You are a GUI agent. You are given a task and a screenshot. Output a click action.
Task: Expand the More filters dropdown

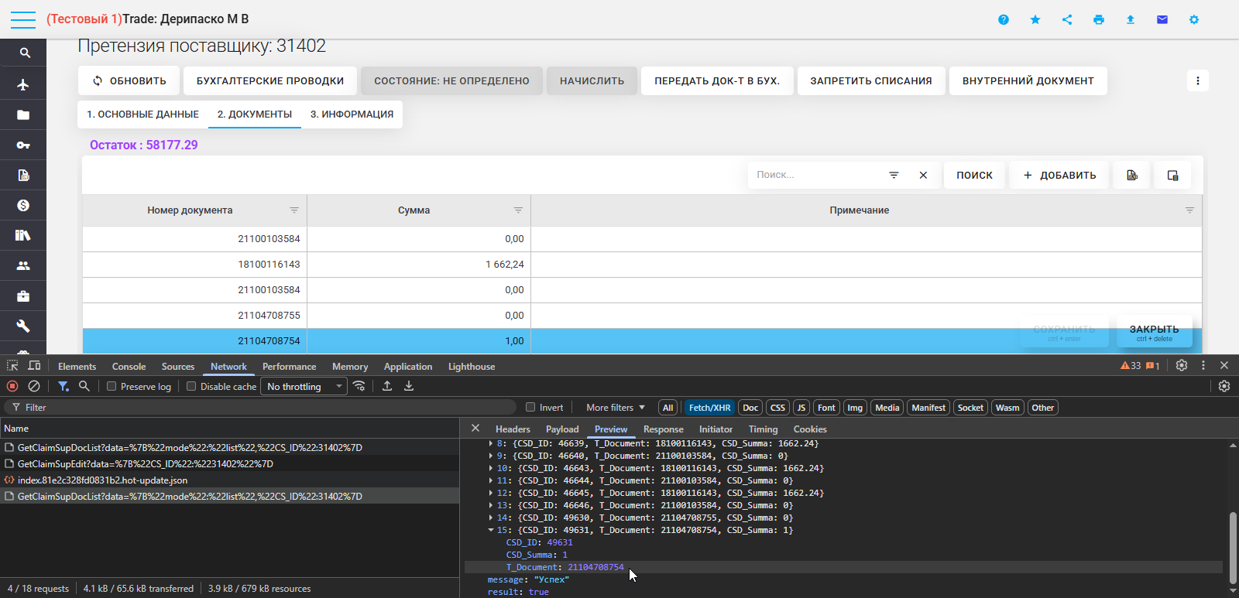(615, 408)
